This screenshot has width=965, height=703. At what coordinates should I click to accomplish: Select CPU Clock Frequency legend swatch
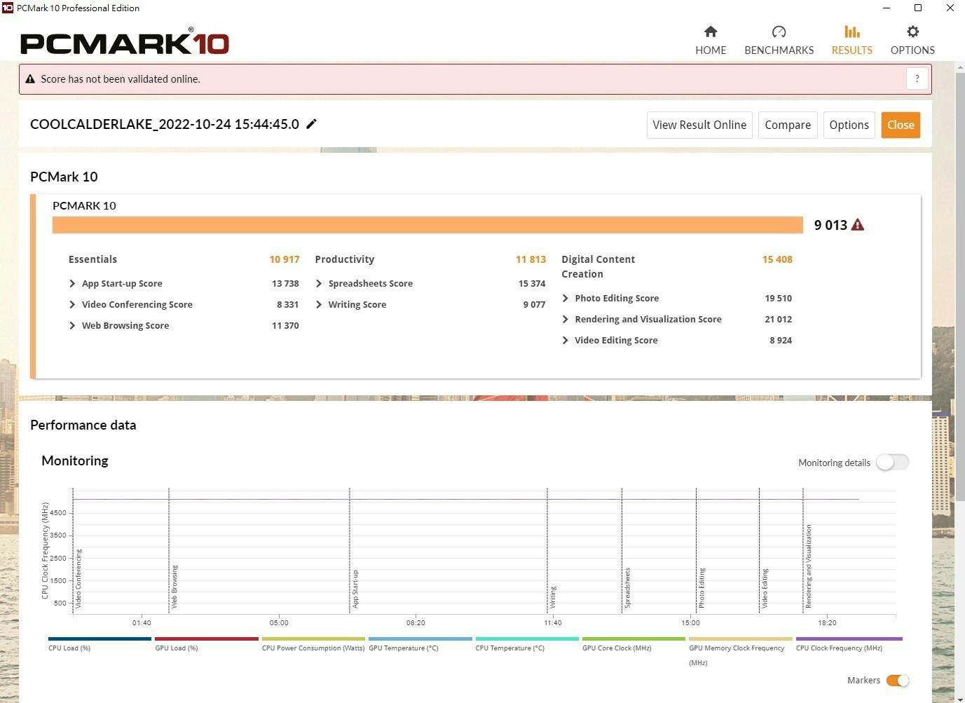click(849, 639)
